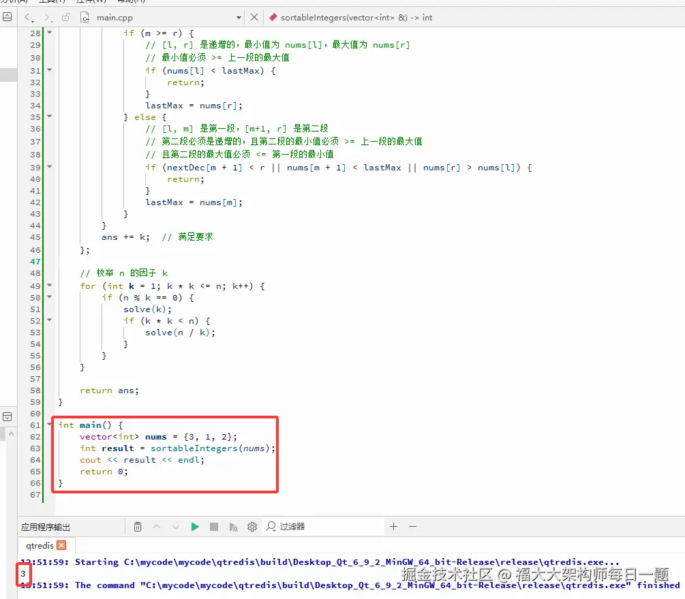Click the 'Starting C:\mycode' output line
Screen dimensions: 685x599
click(x=321, y=562)
